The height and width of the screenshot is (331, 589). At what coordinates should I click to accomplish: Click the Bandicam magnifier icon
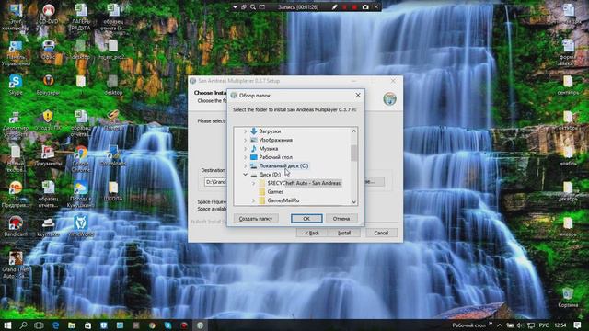coord(253,7)
